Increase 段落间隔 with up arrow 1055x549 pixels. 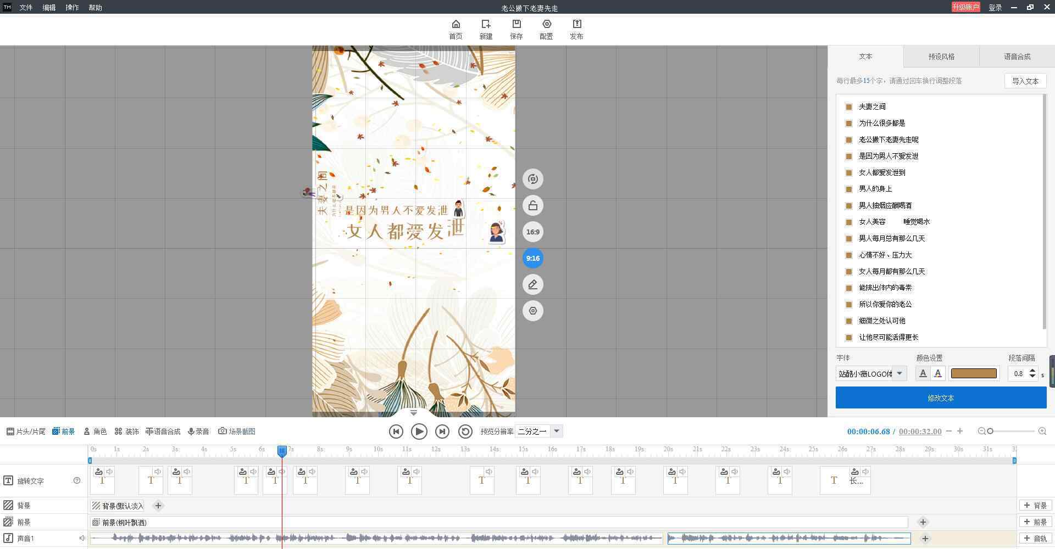[1032, 371]
